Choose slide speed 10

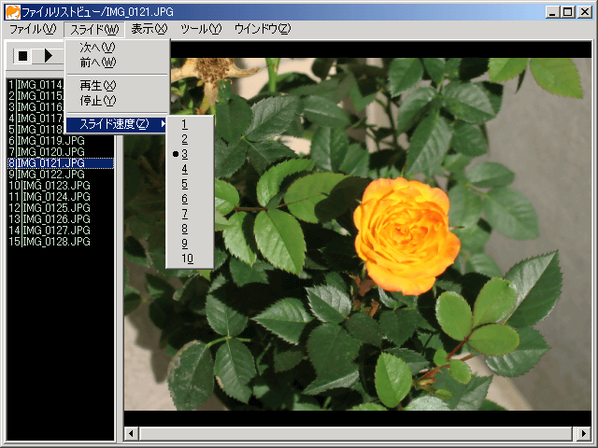tap(188, 258)
